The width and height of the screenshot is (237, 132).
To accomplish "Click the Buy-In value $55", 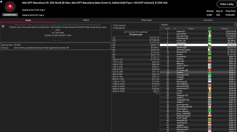I will (218, 15).
